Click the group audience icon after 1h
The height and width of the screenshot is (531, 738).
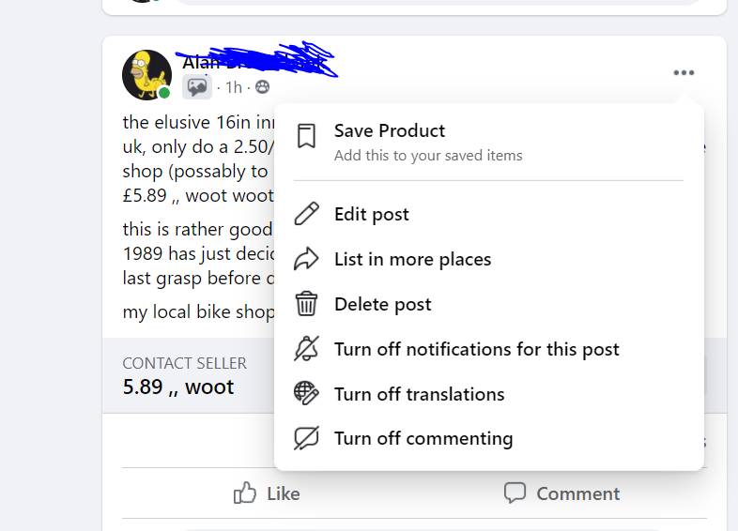pos(262,87)
